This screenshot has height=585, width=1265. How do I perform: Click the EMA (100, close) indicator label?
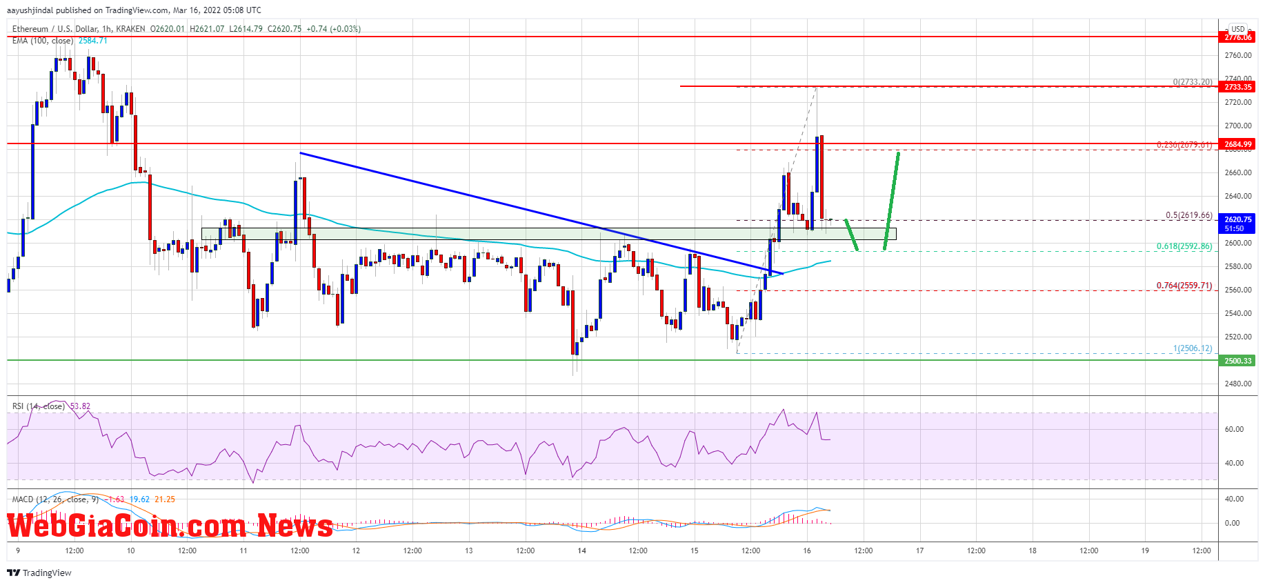click(x=43, y=41)
